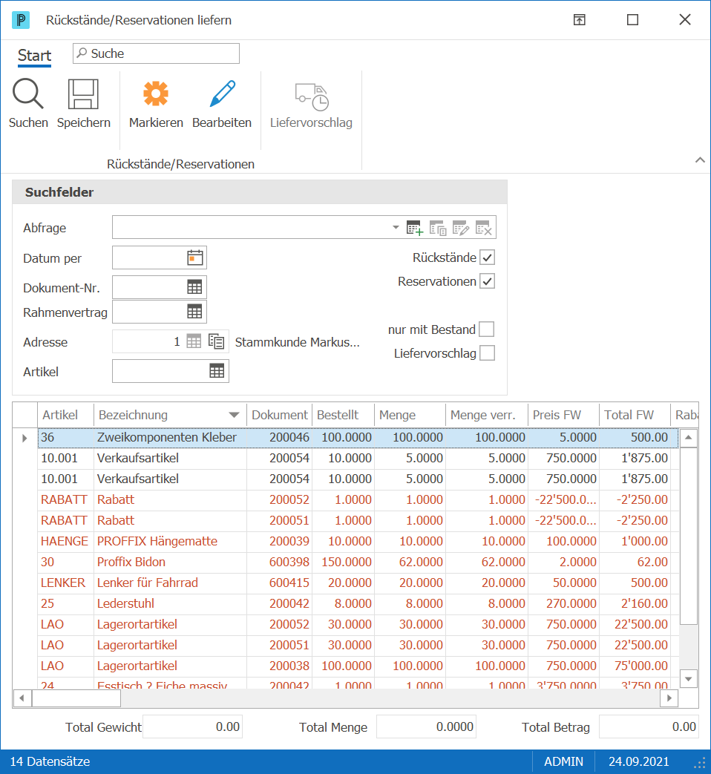The width and height of the screenshot is (711, 774).
Task: Click the delete Abfrage icon
Action: click(483, 228)
